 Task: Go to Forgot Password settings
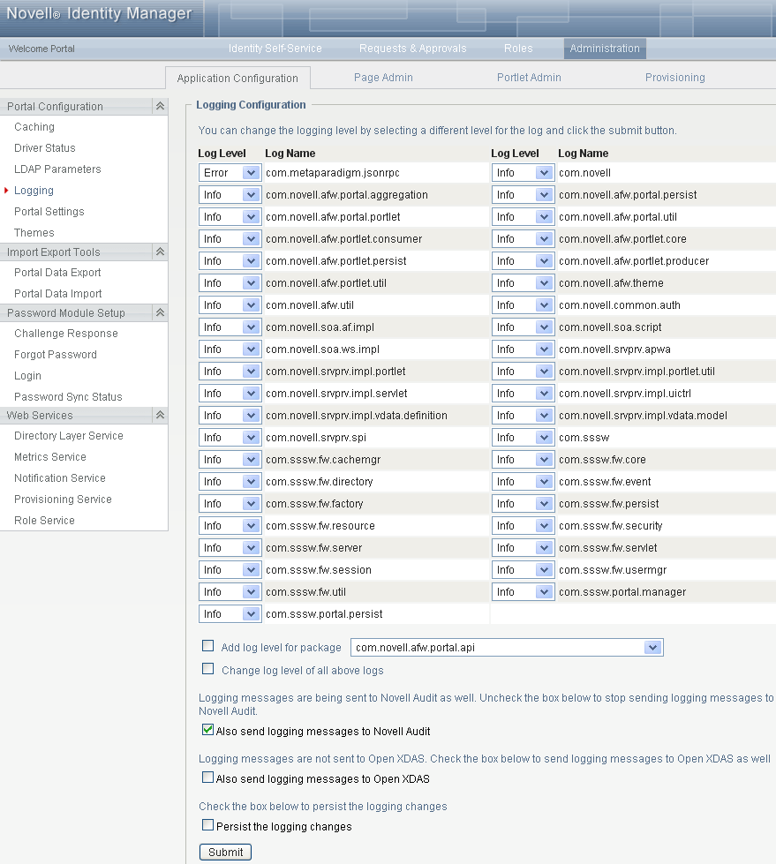pos(55,354)
